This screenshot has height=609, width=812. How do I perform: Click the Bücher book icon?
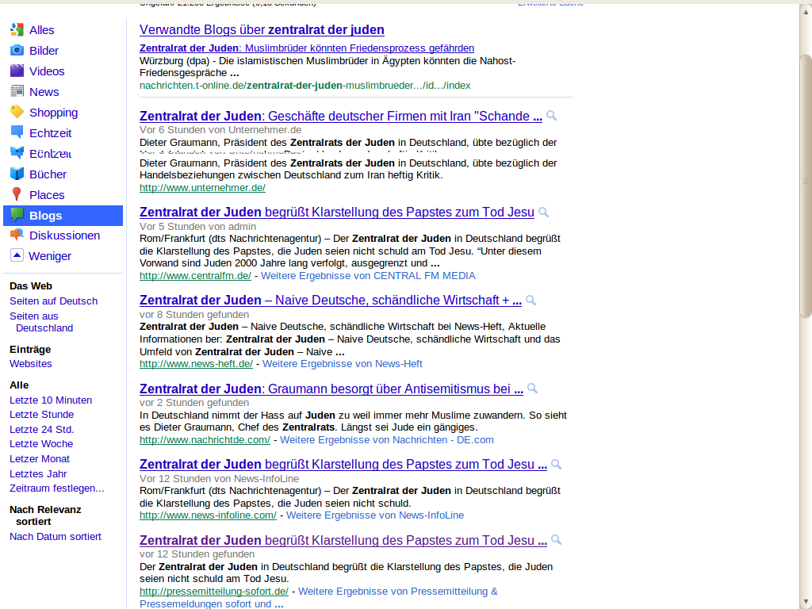17,174
